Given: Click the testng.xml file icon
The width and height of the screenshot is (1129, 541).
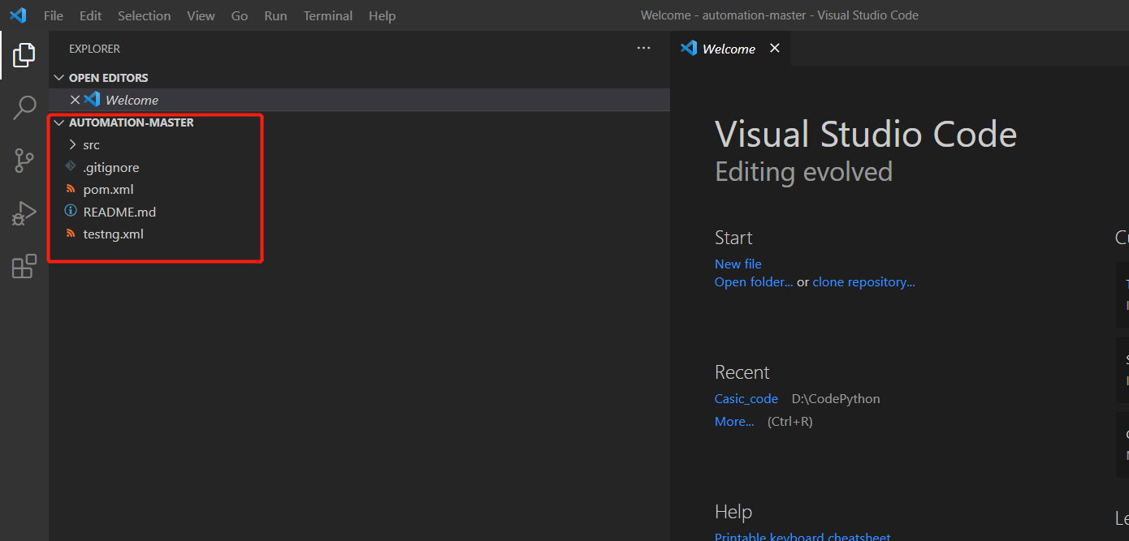Looking at the screenshot, I should pyautogui.click(x=71, y=234).
